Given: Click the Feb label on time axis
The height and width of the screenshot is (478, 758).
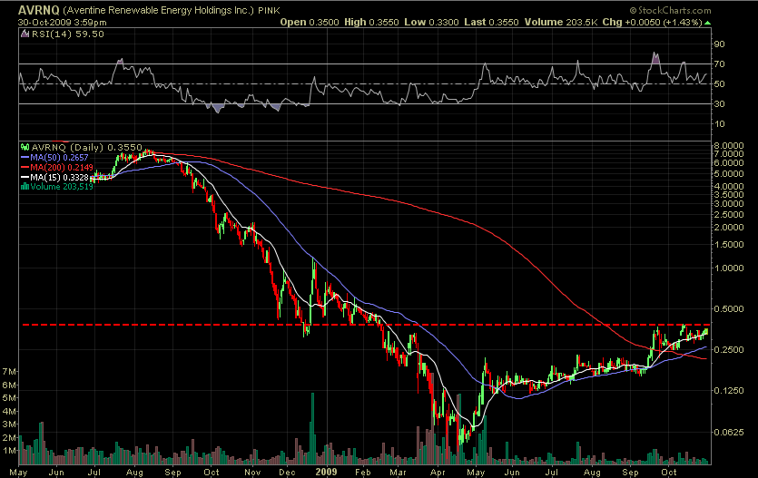Looking at the screenshot, I should [362, 473].
